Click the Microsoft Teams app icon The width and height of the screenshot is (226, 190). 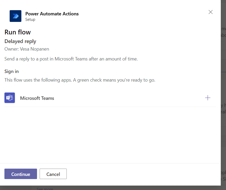tap(10, 98)
